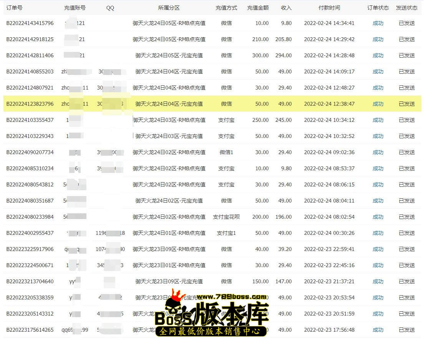The height and width of the screenshot is (339, 424).
Task: Click the 充值金额 column header
Action: click(258, 8)
